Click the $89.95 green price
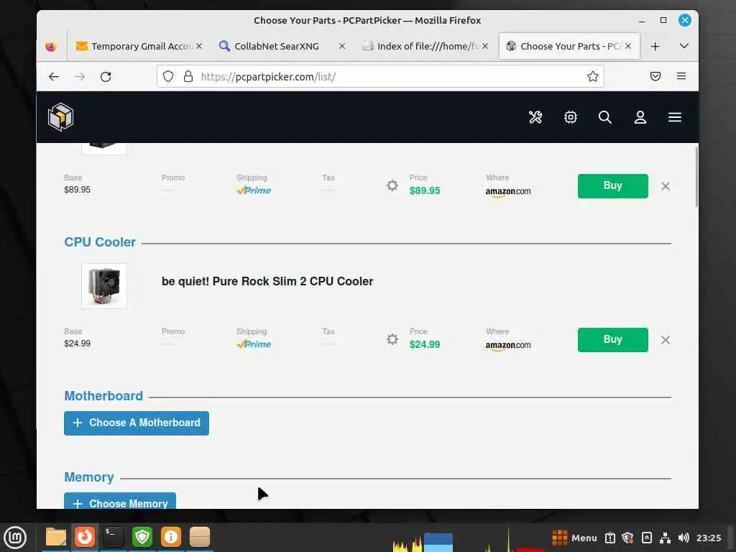This screenshot has height=552, width=736. (x=425, y=190)
